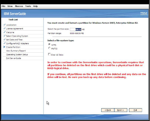The image size is (150, 121).
Task: Open the Tools menu
Action: pyautogui.click(x=28, y=6)
